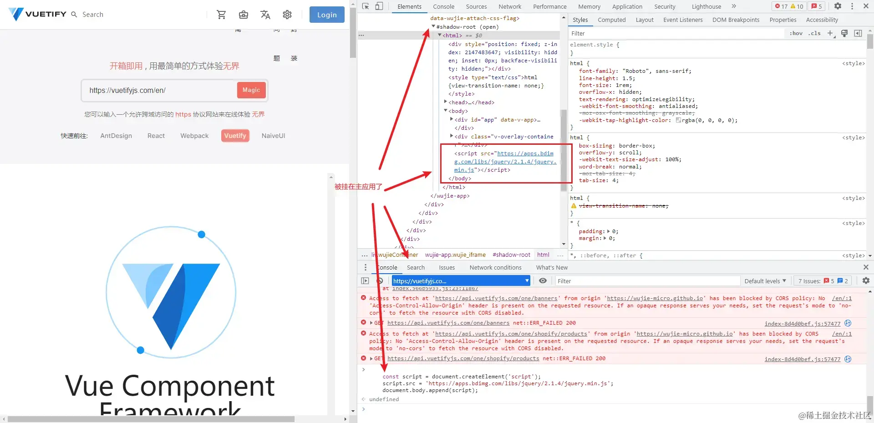The height and width of the screenshot is (423, 874).
Task: Open the DevTools three-dot customize menu
Action: click(x=852, y=6)
